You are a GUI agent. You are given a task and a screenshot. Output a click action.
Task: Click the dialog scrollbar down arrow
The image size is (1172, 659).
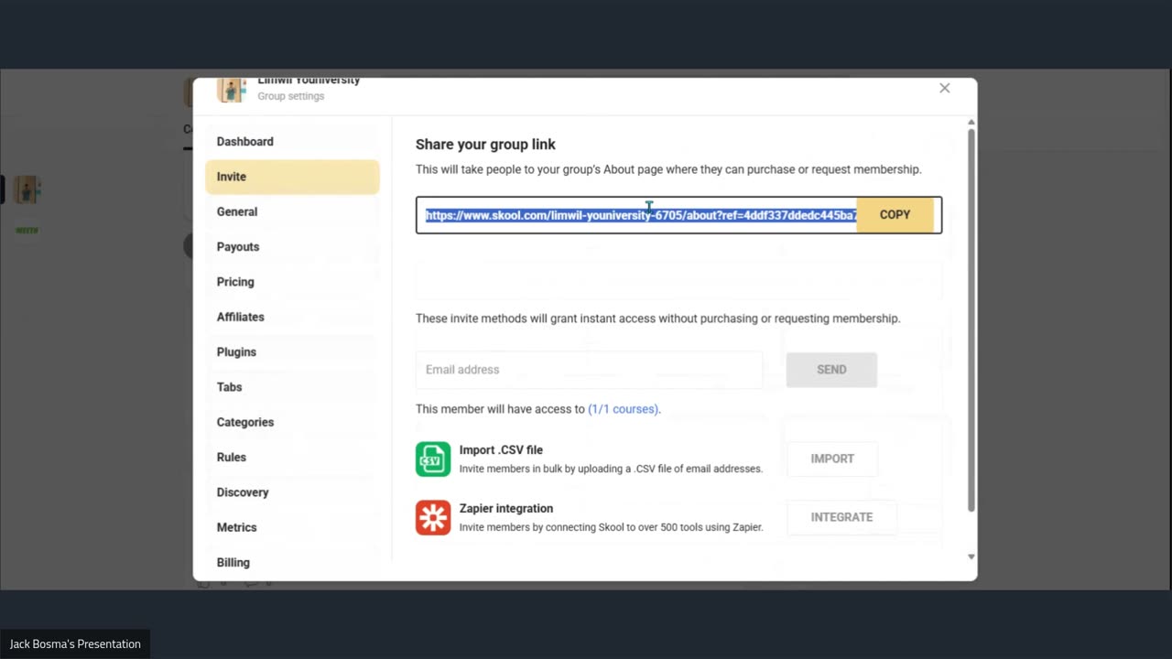click(x=971, y=556)
